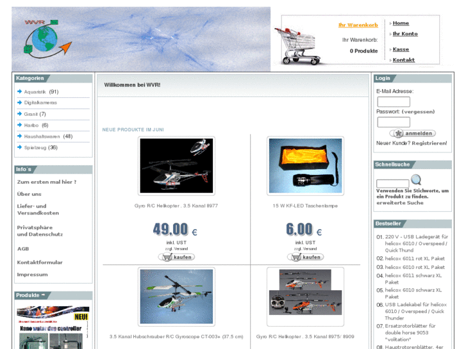The image size is (466, 349).
Task: Go to Home in top navigation
Action: pos(401,23)
